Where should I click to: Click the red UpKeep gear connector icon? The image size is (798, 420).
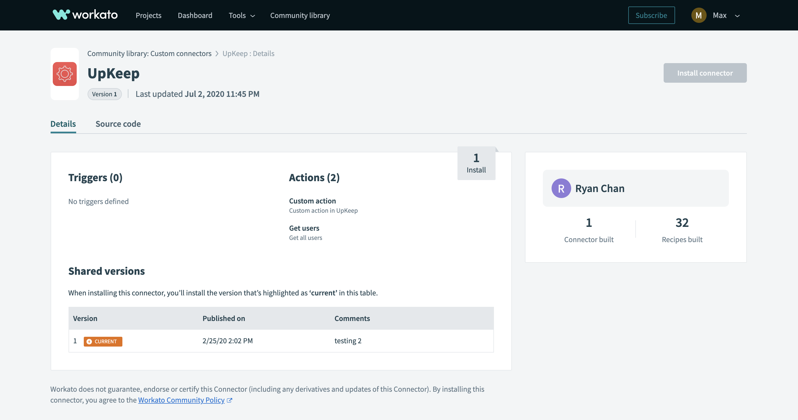click(65, 74)
